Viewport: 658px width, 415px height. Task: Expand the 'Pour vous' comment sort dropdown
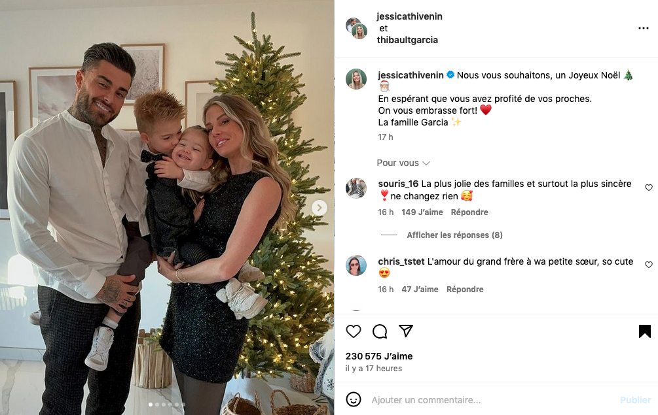(403, 163)
